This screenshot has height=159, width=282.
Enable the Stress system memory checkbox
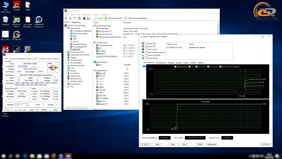click(146, 52)
